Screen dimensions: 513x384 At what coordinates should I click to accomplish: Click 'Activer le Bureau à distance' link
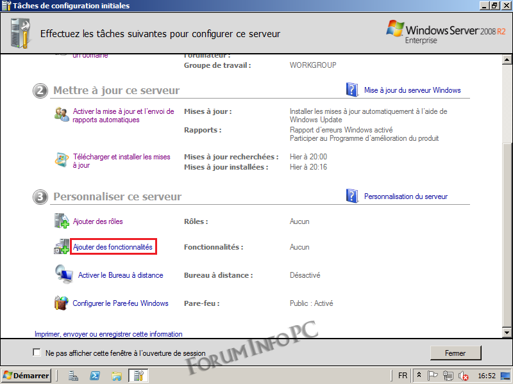(x=121, y=275)
